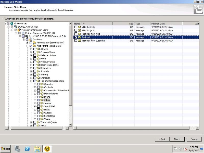Click the system tray clock
The image size is (204, 153).
pyautogui.click(x=194, y=149)
